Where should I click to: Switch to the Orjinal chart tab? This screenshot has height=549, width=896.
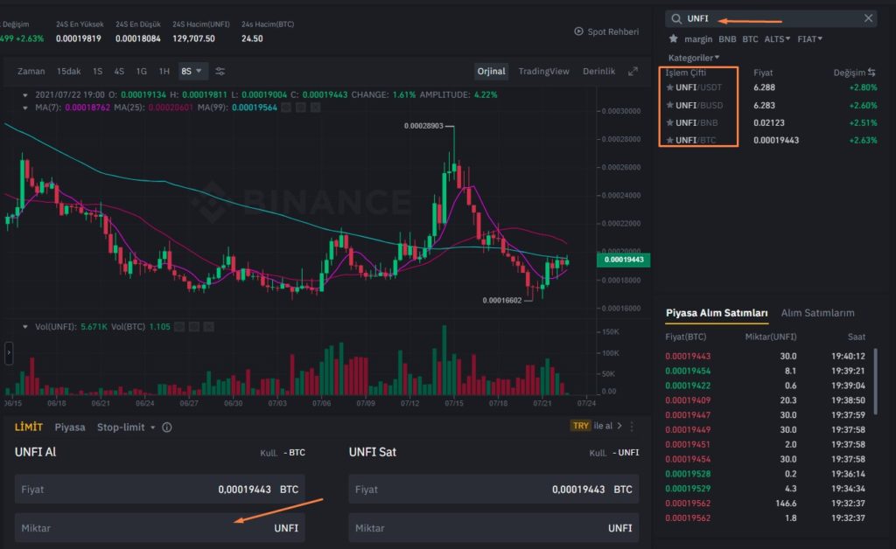tap(492, 72)
